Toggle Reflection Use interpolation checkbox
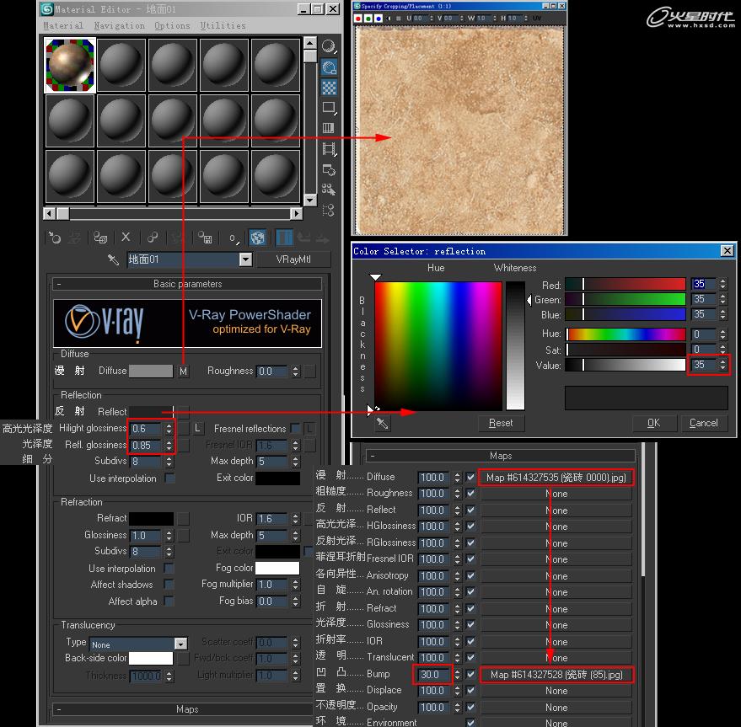741x727 pixels. [x=169, y=478]
